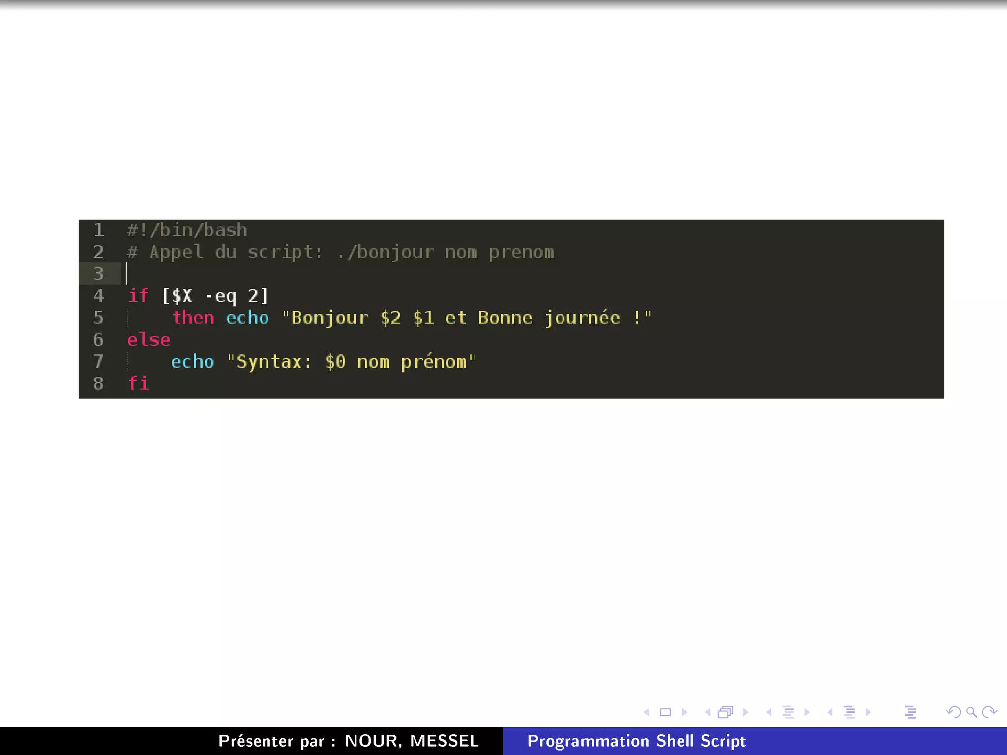Click the section navigation icon
Viewport: 1007px width, 755px height.
point(849,712)
